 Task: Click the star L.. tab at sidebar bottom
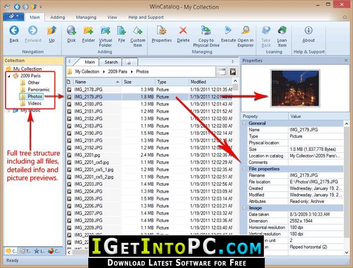(39, 251)
